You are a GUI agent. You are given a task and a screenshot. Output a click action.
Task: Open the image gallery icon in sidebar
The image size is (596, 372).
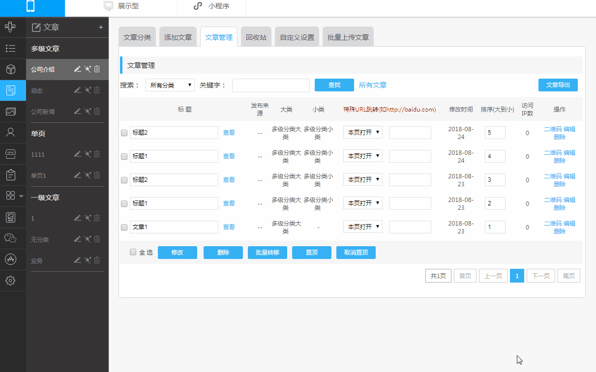click(10, 112)
